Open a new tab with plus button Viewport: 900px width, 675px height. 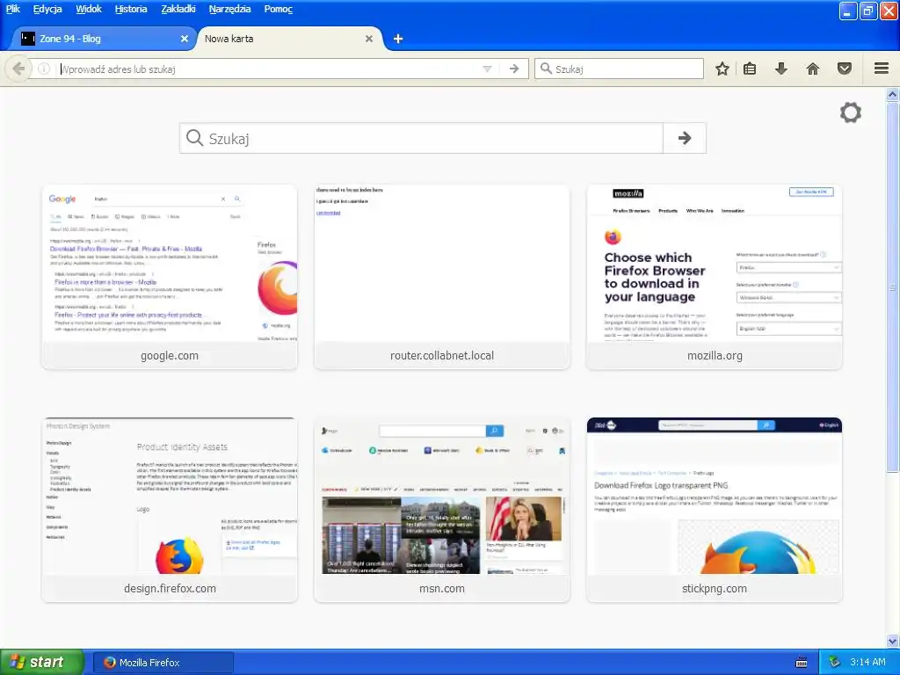(x=398, y=39)
